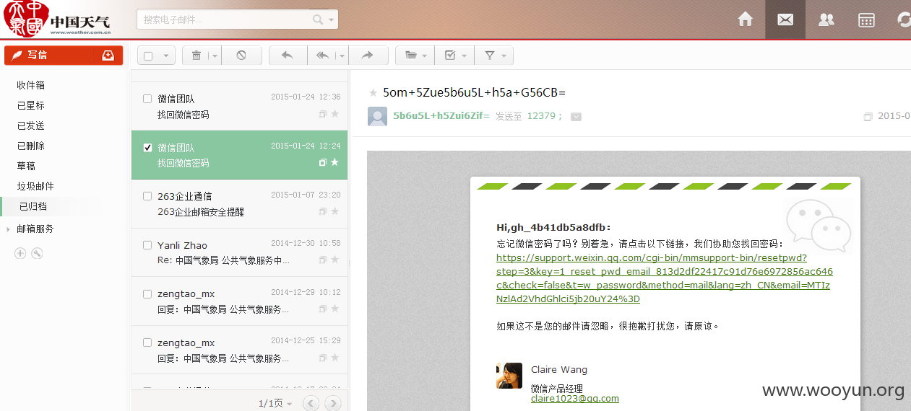Click sender name 5b6u5L+h5Zui6Zif=
The height and width of the screenshot is (411, 911).
pyautogui.click(x=441, y=116)
